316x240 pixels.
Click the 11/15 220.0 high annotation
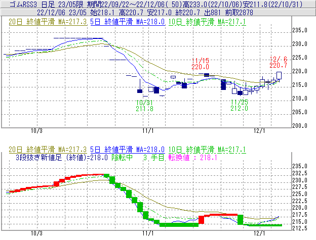(201, 64)
